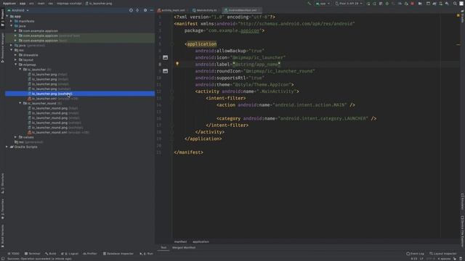Screen dimensions: 465x261
Task: Collapse the res folder
Action: (12, 50)
